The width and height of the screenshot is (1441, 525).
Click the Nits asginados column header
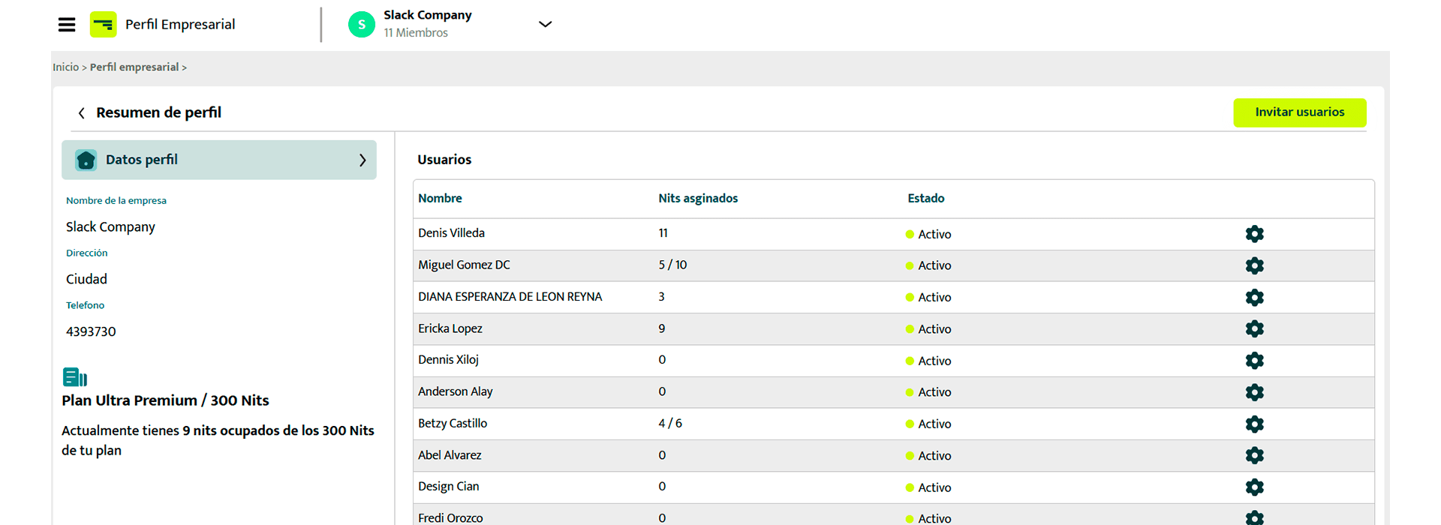(x=698, y=199)
